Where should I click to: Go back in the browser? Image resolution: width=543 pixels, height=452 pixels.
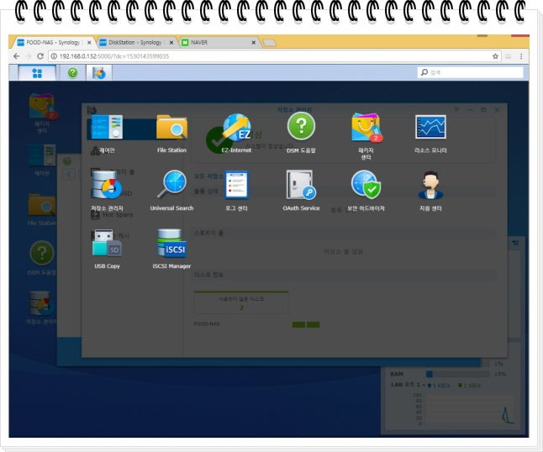[x=16, y=56]
